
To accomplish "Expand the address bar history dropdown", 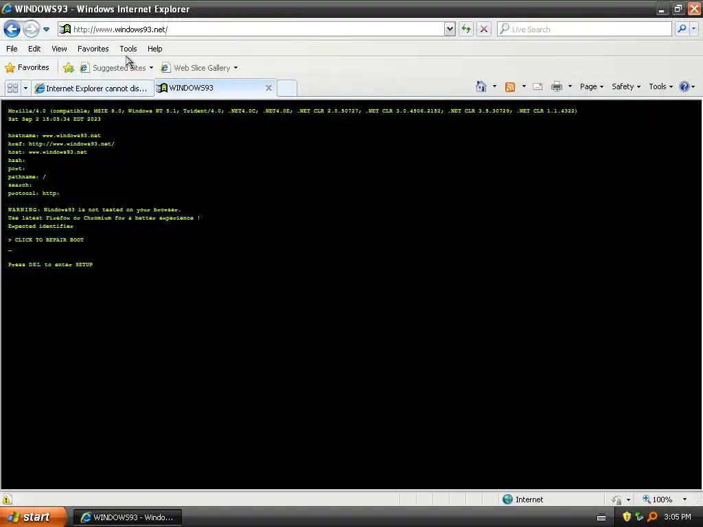I will (450, 29).
